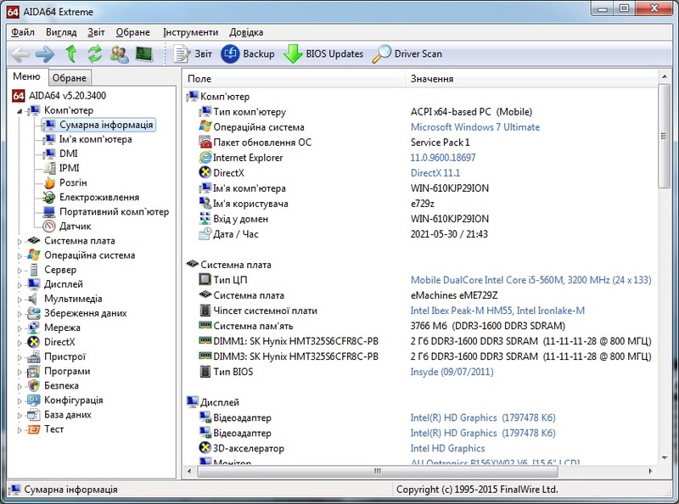Switch to the Обране tab
Screen dimensions: 679x504
[x=70, y=78]
